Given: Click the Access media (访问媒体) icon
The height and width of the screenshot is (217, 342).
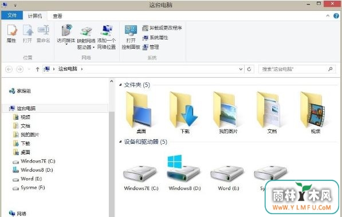Looking at the screenshot, I should pos(66,34).
